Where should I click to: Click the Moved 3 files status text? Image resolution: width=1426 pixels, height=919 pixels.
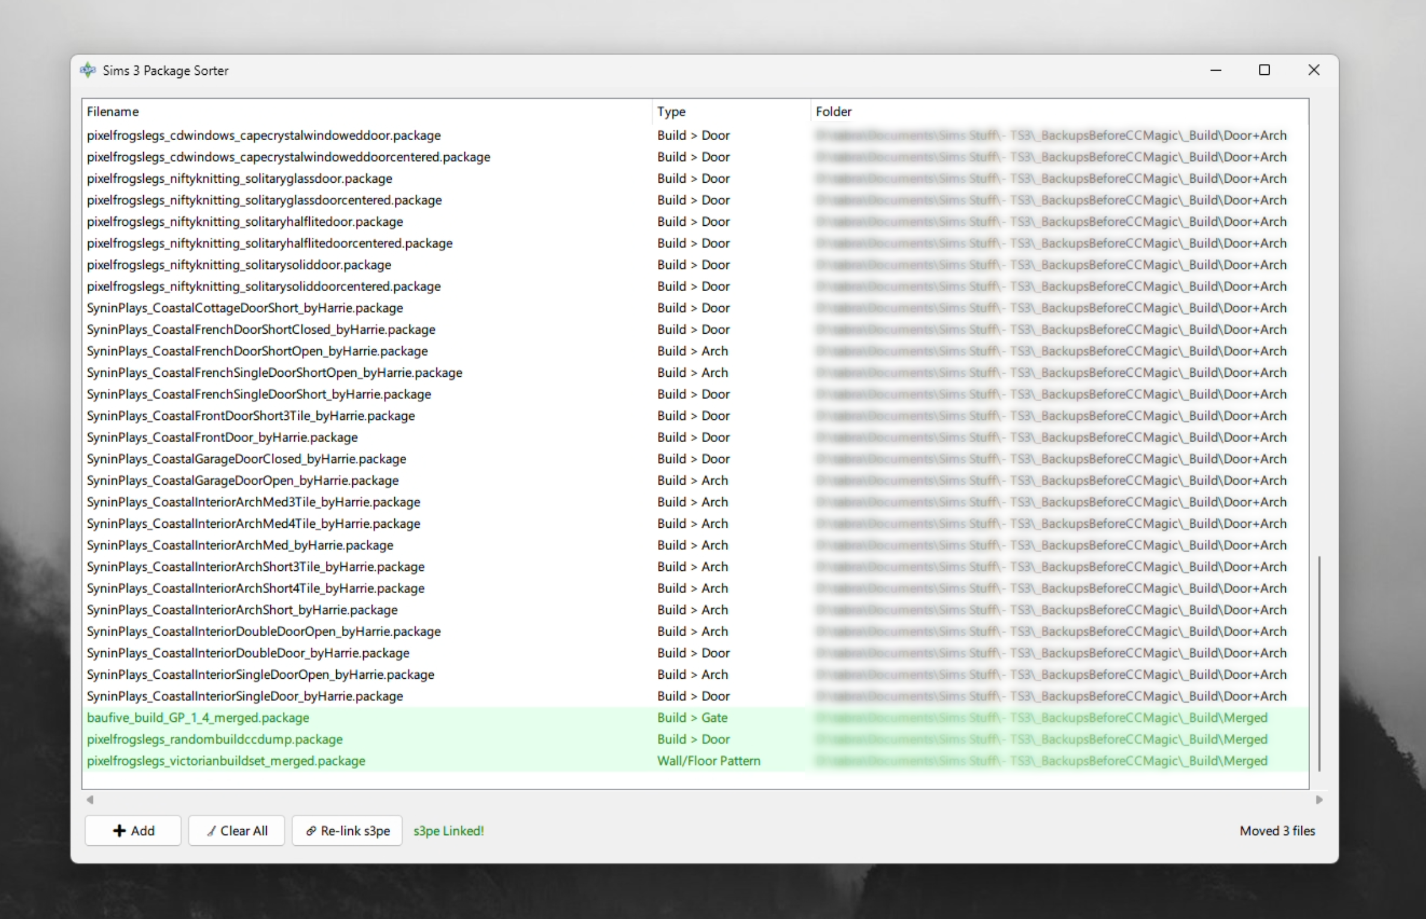(x=1277, y=830)
